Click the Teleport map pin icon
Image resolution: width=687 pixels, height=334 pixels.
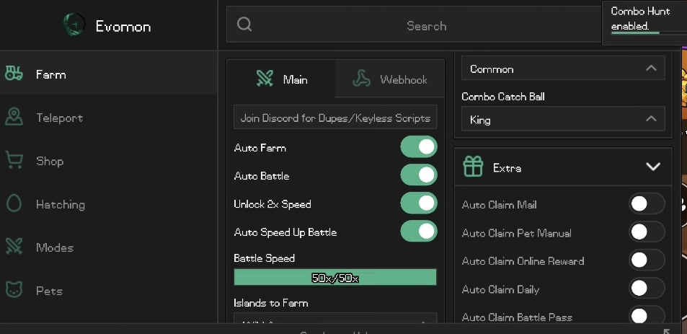(x=14, y=117)
